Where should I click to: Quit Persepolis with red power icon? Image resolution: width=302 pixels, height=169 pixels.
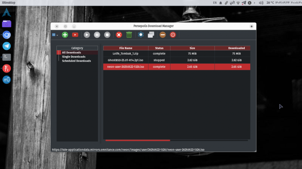[173, 35]
